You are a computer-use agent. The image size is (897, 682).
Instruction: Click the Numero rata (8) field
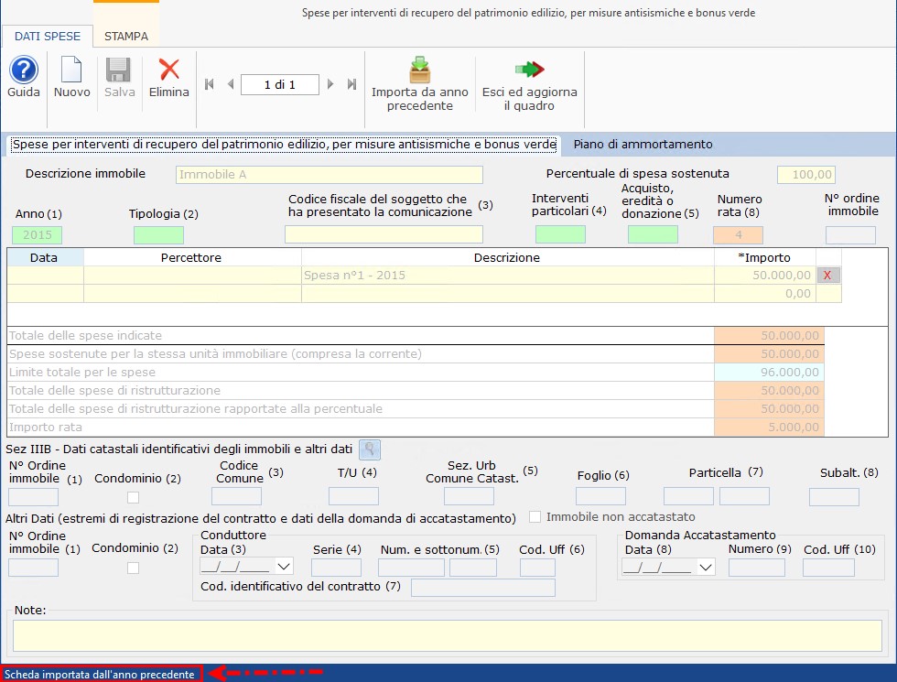pyautogui.click(x=738, y=235)
